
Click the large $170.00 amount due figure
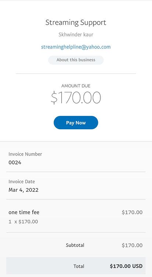(76, 98)
